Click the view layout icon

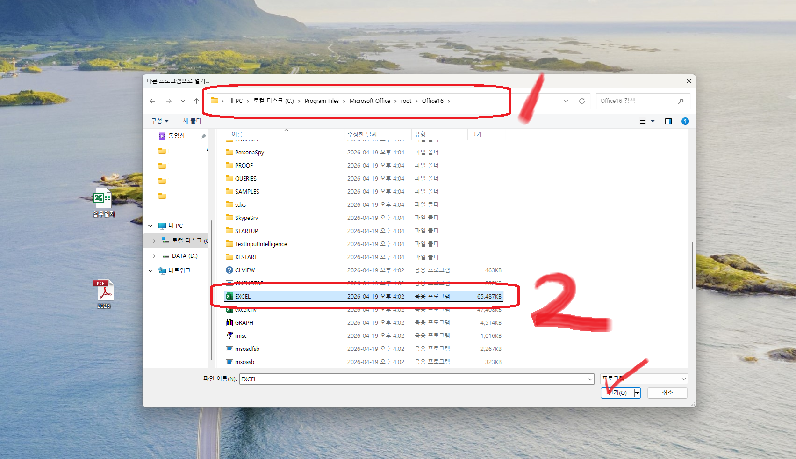coord(643,121)
